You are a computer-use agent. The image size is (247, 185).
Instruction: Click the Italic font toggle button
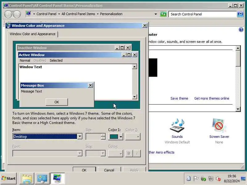coord(137,153)
